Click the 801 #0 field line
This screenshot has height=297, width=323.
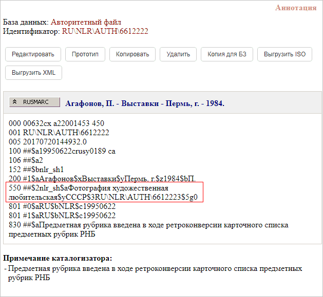(x=62, y=206)
